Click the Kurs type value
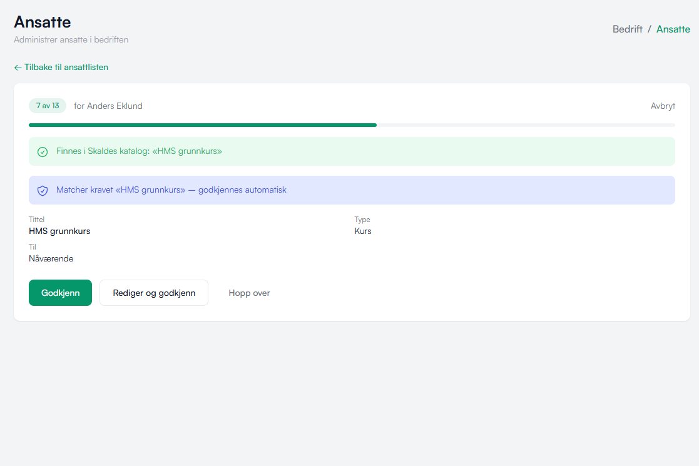The height and width of the screenshot is (466, 699). [x=363, y=231]
